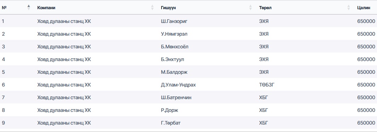Click the sort icon for Гишүүн column
The height and width of the screenshot is (132, 377).
click(x=251, y=8)
